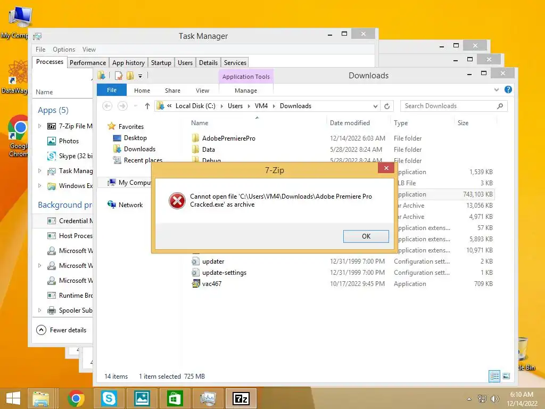Select Desktop under Favorites
This screenshot has height=409, width=545.
(x=135, y=138)
